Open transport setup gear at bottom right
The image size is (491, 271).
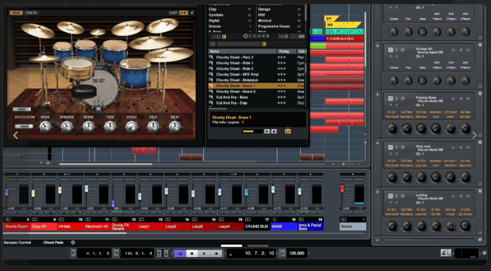[484, 253]
